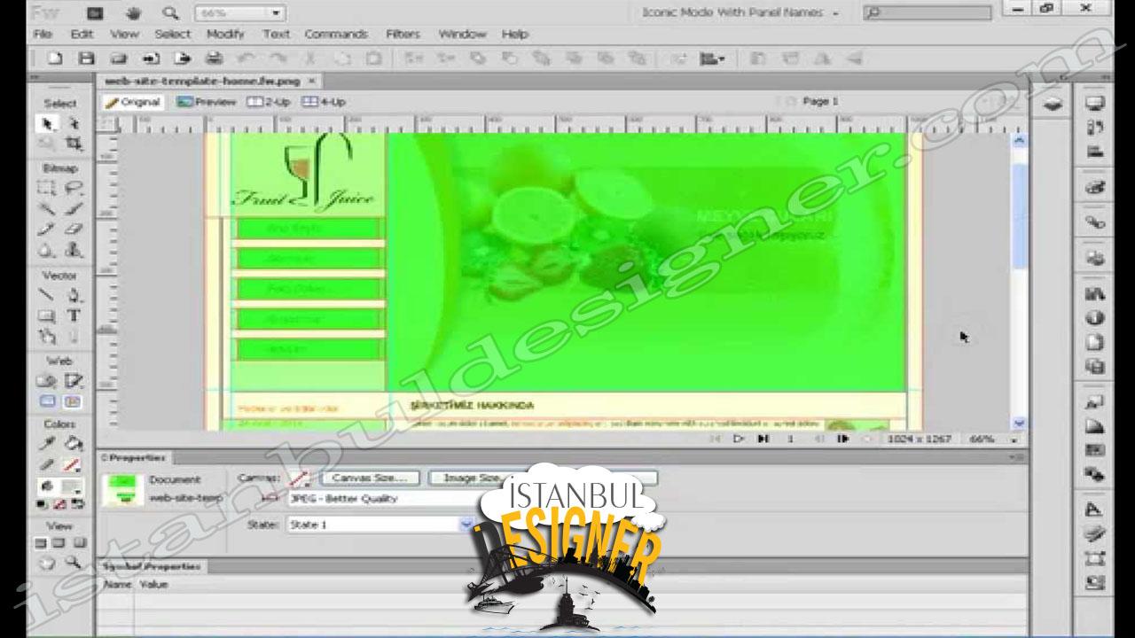Pick the Eyedropper tool
The height and width of the screenshot is (638, 1135).
tap(46, 443)
